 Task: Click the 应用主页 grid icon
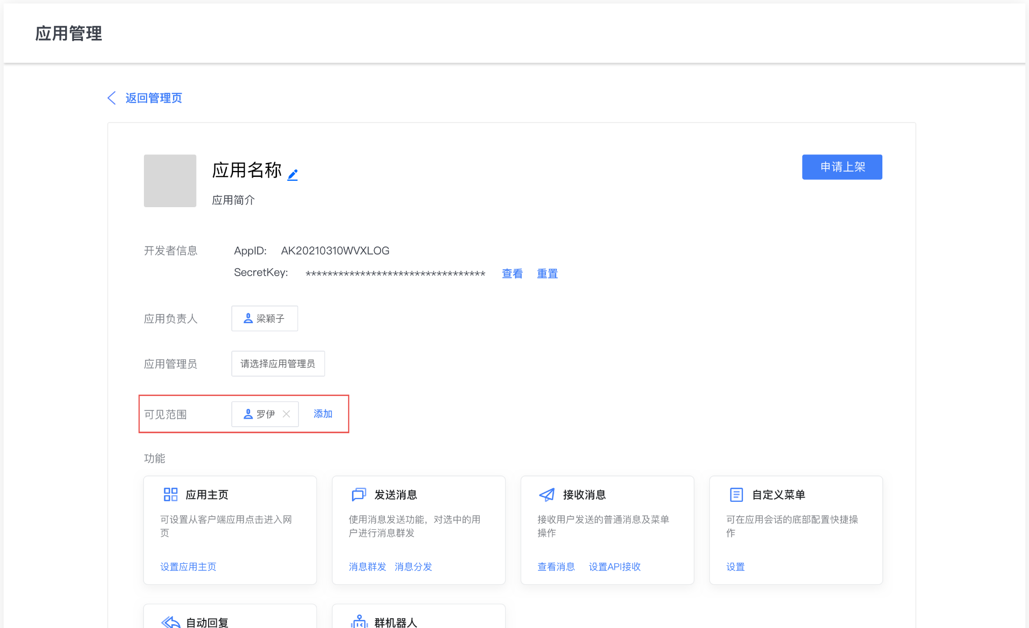[x=170, y=494]
